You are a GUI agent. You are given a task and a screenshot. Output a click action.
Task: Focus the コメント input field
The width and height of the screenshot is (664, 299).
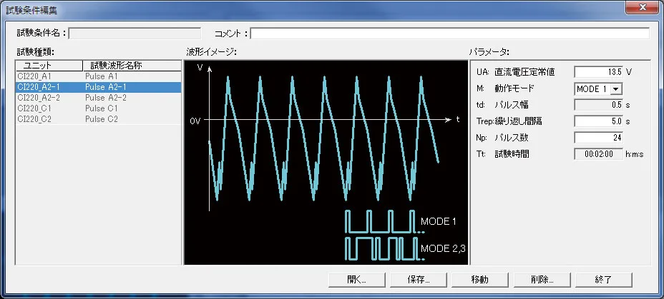point(449,33)
